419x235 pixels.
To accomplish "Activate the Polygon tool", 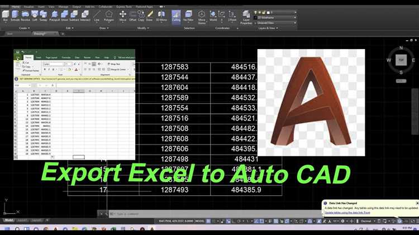I will 109,16.
